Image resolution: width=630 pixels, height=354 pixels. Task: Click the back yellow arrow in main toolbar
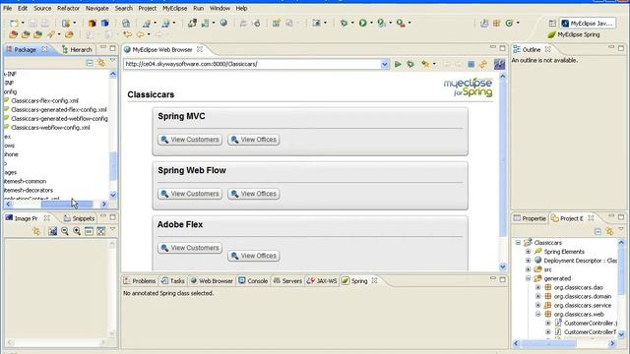[140, 35]
